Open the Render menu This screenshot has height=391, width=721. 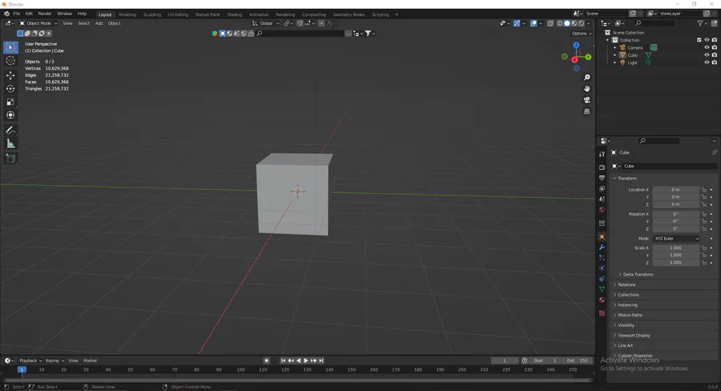pyautogui.click(x=45, y=14)
